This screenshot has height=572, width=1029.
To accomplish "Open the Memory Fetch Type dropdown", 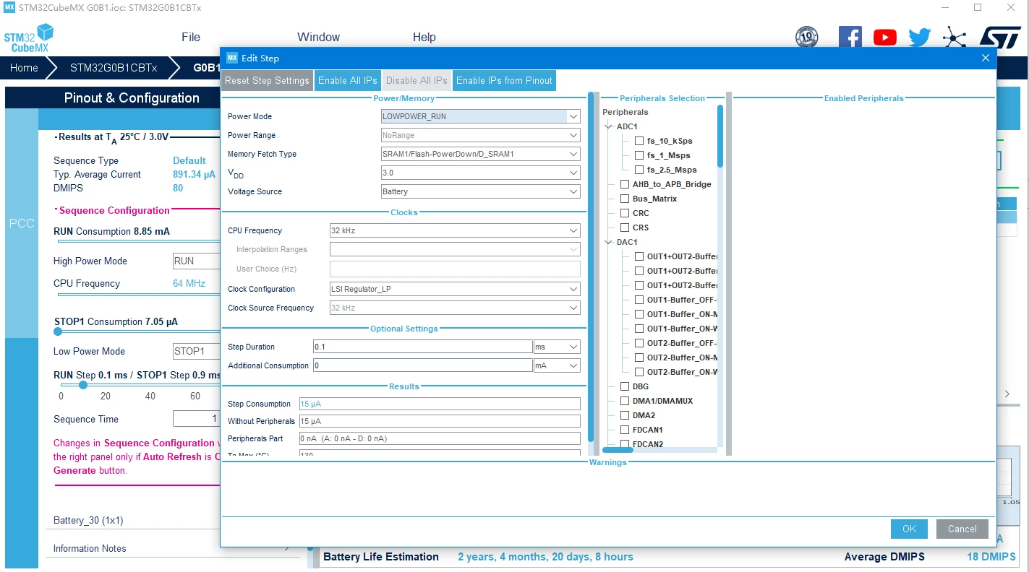I will tap(573, 154).
